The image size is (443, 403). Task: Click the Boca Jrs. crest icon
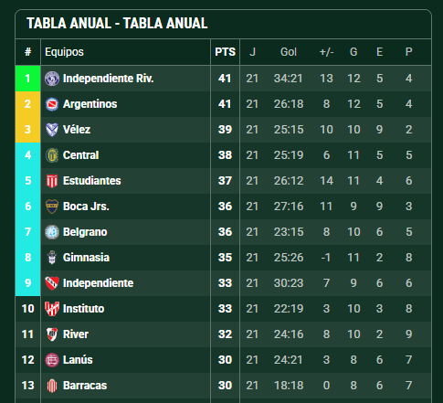pyautogui.click(x=52, y=207)
